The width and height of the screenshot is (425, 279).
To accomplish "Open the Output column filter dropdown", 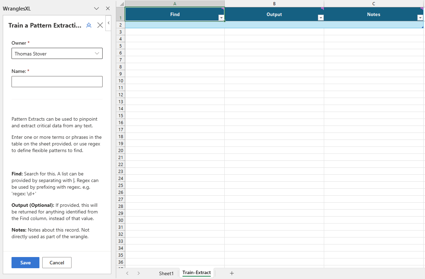I will (x=320, y=18).
